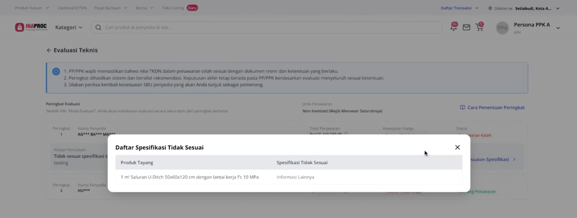Expand the Dikirim ke Setiabudi location selector

tap(524, 8)
